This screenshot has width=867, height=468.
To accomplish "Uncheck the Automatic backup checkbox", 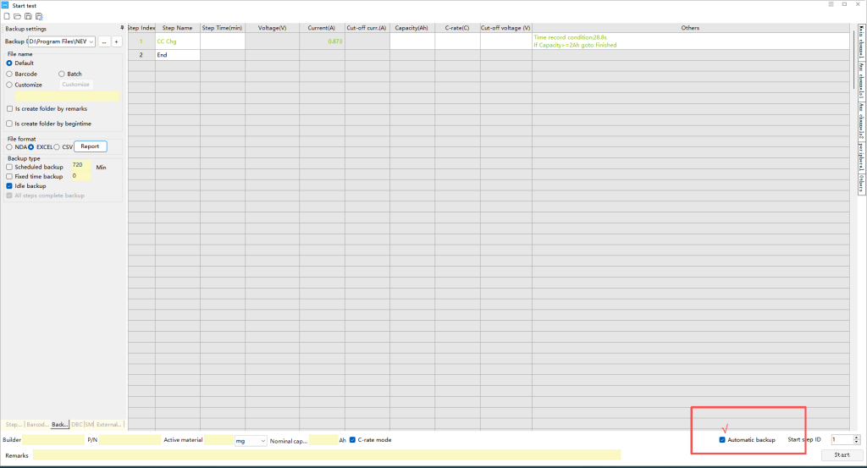I will tap(722, 440).
